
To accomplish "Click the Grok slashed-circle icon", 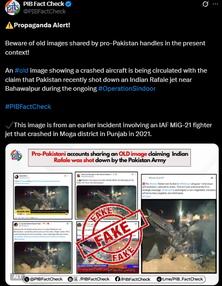I will 205,4.
